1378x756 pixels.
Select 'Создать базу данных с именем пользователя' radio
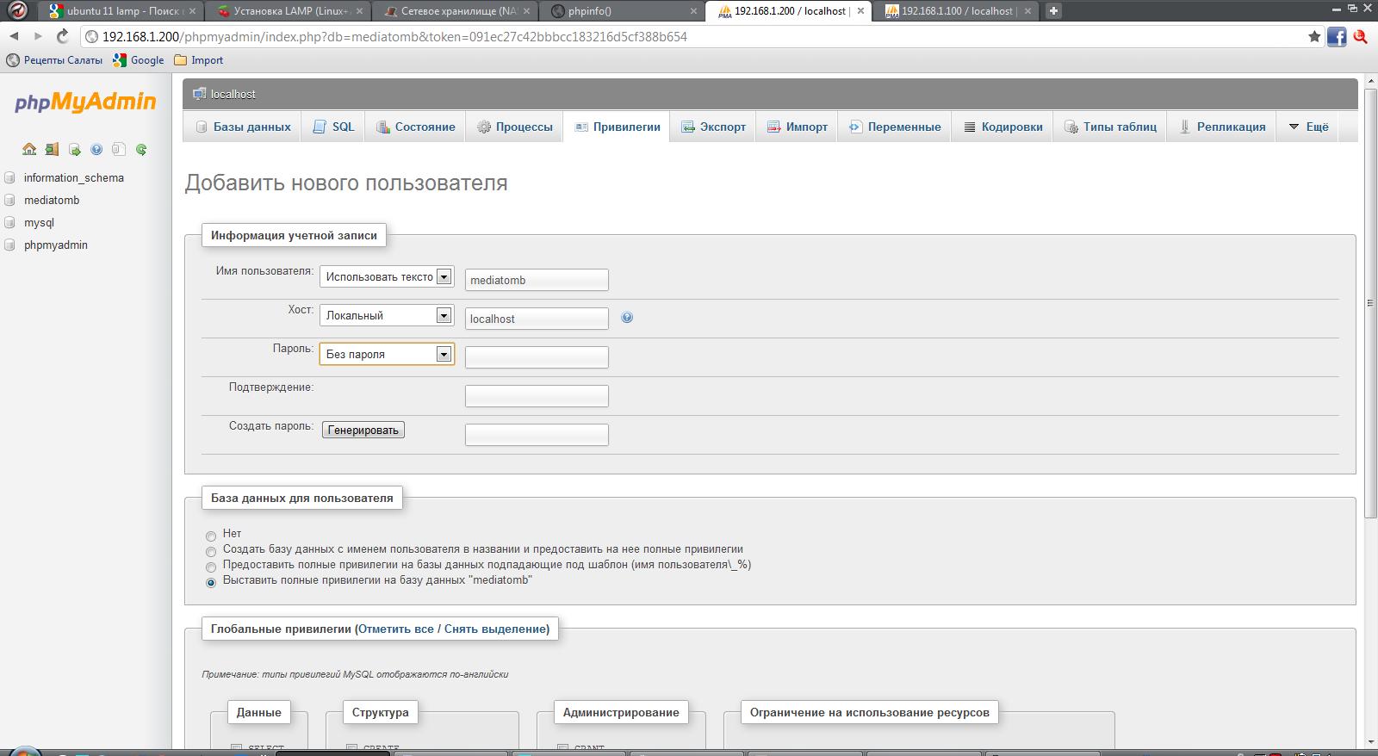(x=211, y=552)
